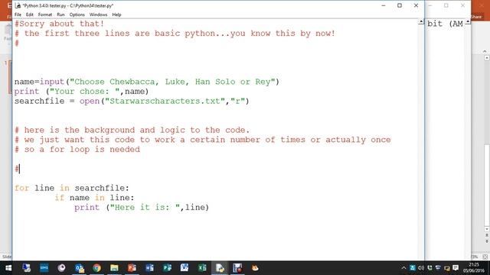Open the Format menu
The height and width of the screenshot is (275, 490).
pyautogui.click(x=45, y=15)
